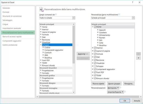The height and width of the screenshot is (104, 143).
Task: Click the Nuova scheda button
Action: 98,84
